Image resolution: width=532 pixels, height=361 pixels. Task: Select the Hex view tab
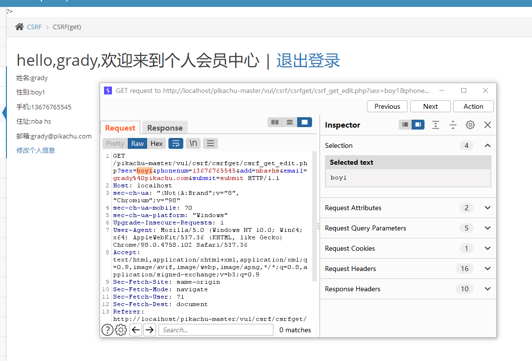(x=157, y=143)
